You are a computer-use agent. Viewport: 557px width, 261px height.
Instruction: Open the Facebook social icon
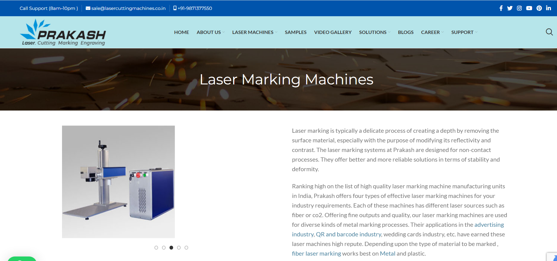pyautogui.click(x=501, y=8)
